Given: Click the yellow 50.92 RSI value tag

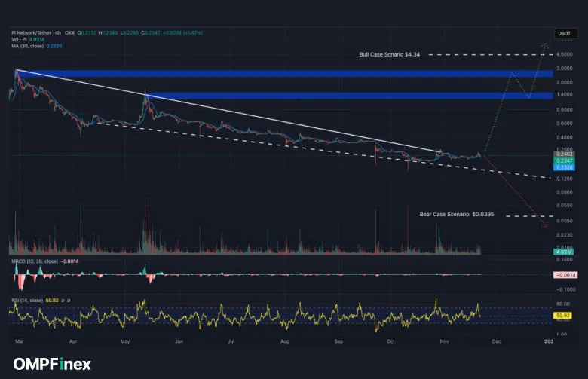Looking at the screenshot, I should pos(562,314).
